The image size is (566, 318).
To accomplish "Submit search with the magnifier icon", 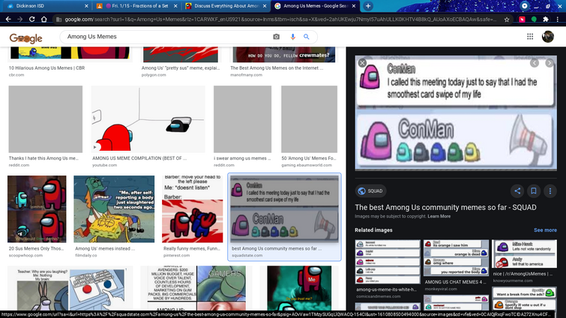I will pos(307,37).
